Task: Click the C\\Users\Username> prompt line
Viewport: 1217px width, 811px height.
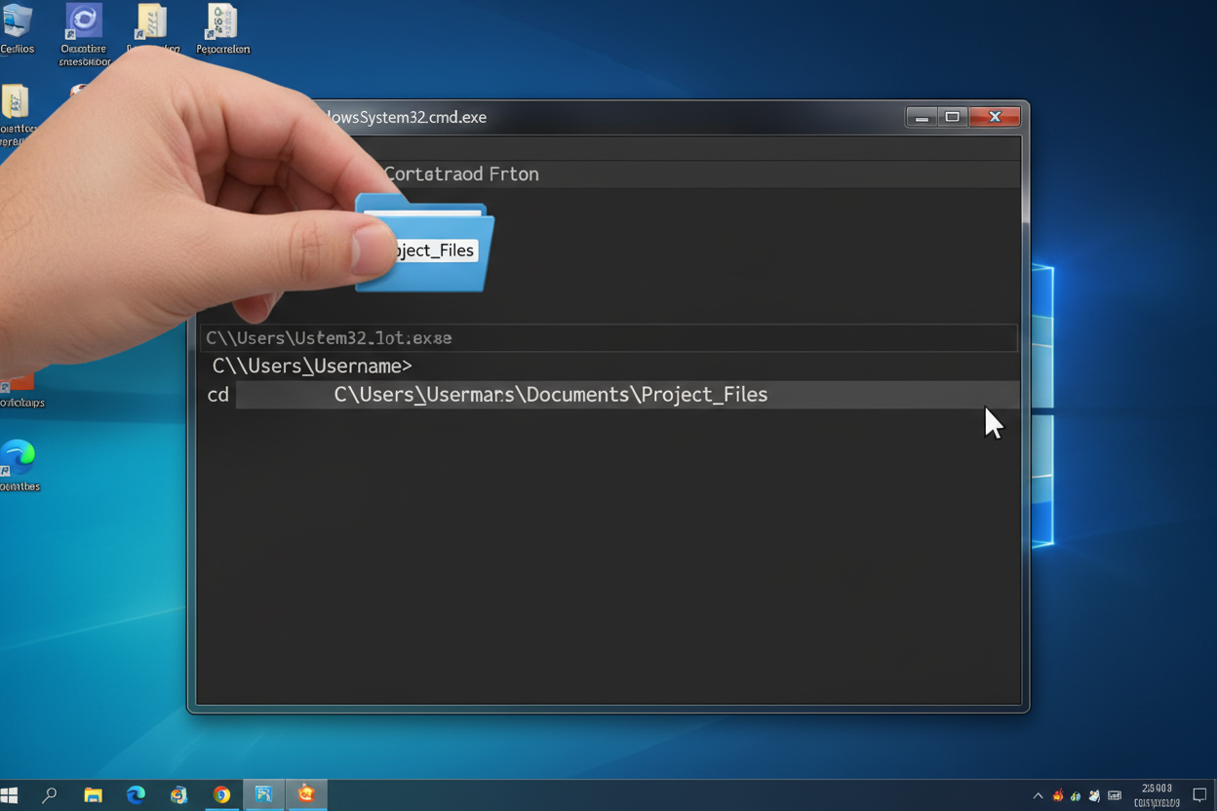Action: point(312,366)
